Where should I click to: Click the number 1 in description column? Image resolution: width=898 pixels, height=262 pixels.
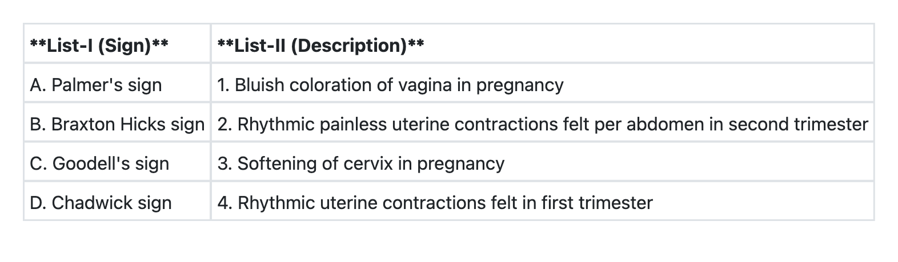(222, 85)
